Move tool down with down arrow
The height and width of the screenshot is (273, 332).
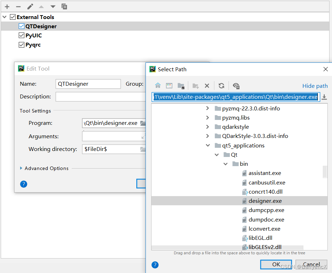pos(53,7)
